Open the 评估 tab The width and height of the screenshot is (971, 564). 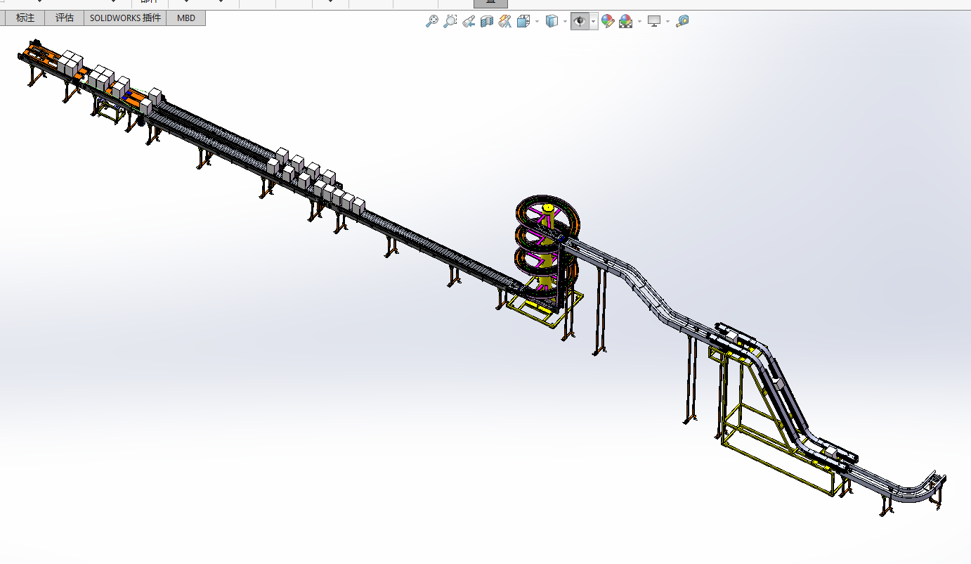(x=65, y=18)
